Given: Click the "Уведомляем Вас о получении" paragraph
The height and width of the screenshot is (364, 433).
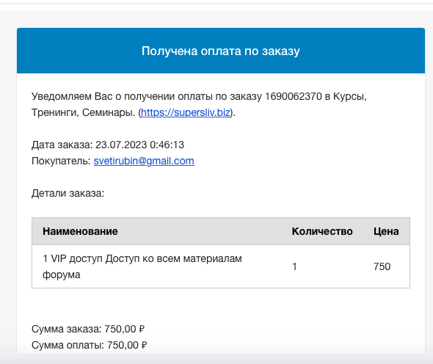Looking at the screenshot, I should pos(199,104).
